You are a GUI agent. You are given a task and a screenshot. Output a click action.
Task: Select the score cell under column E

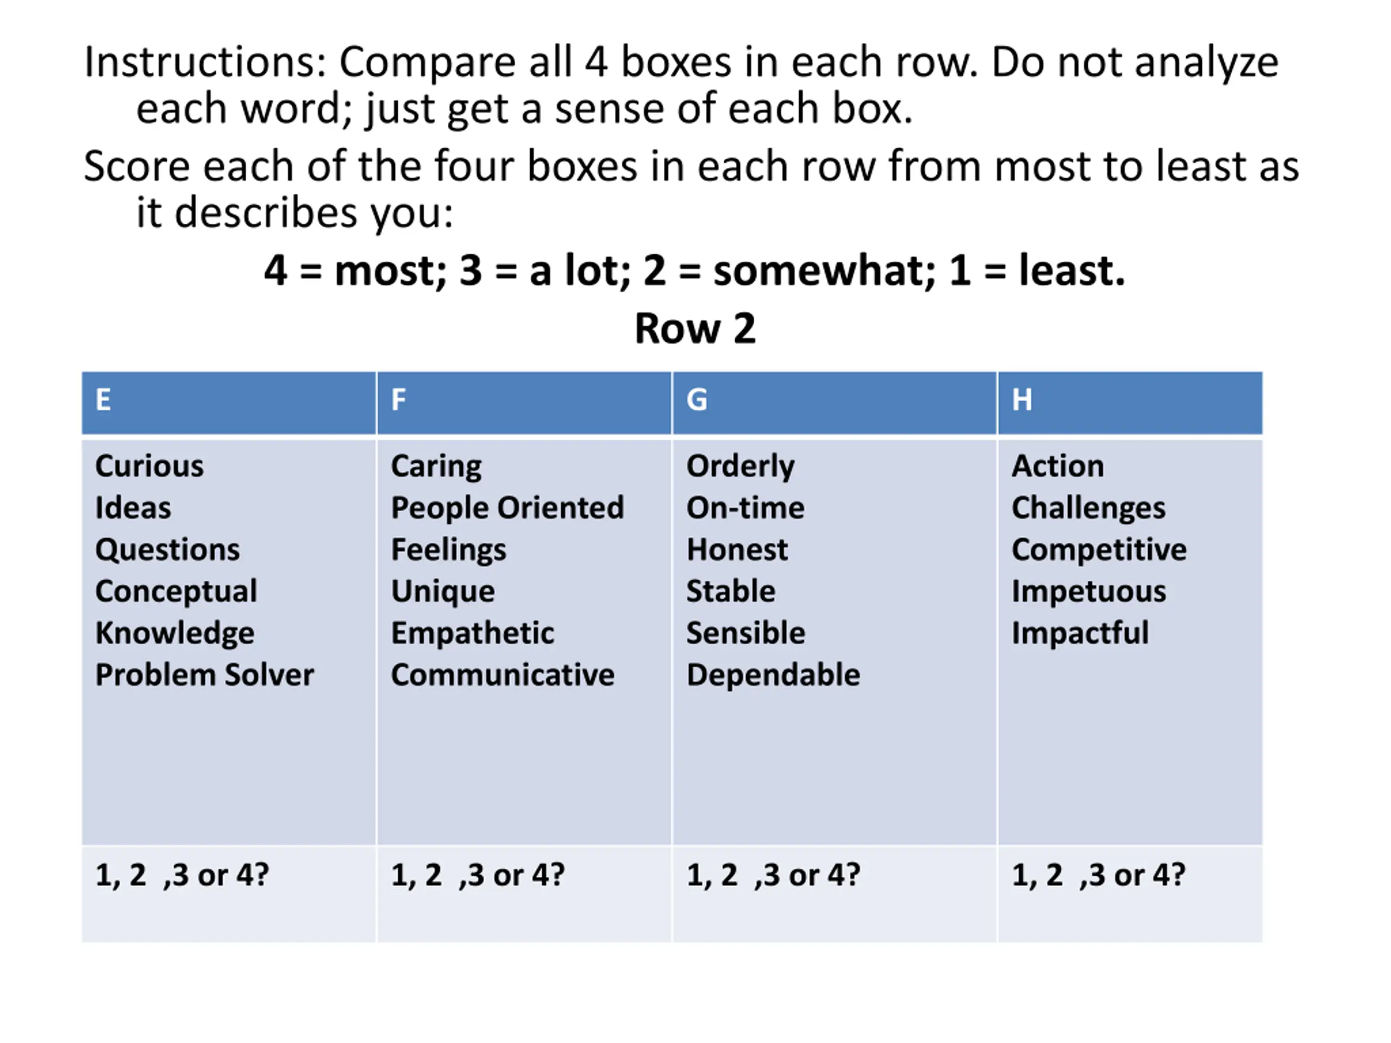click(x=229, y=893)
